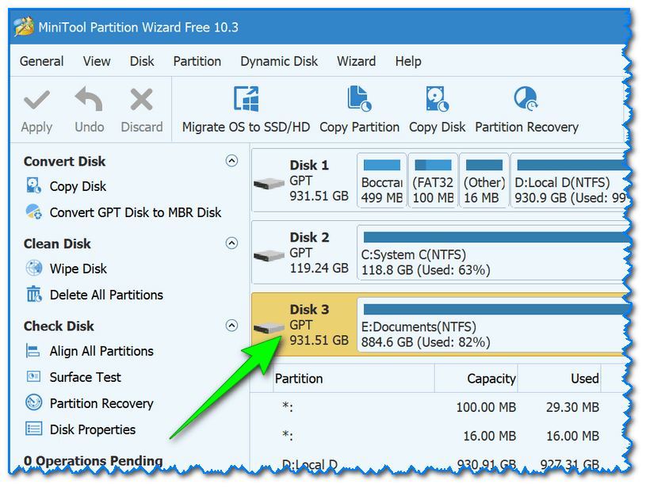Screen dimensions: 646x488
Task: Open Partition Recovery from the toolbar
Action: point(526,100)
